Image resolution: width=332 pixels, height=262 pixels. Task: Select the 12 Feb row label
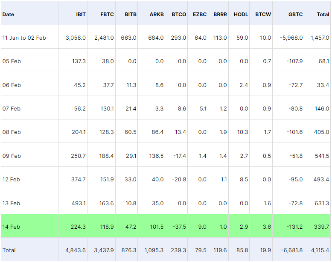click(11, 180)
